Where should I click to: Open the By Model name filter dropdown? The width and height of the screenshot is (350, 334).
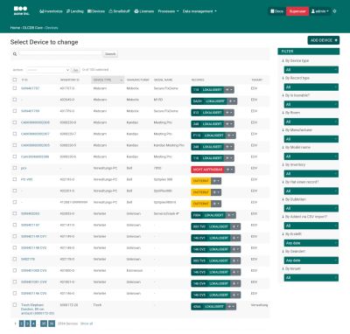point(311,157)
